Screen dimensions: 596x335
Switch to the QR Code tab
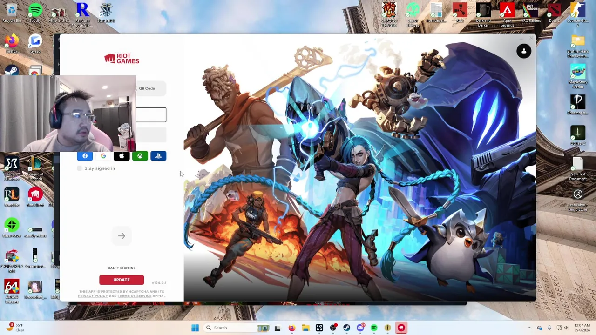[x=147, y=88]
